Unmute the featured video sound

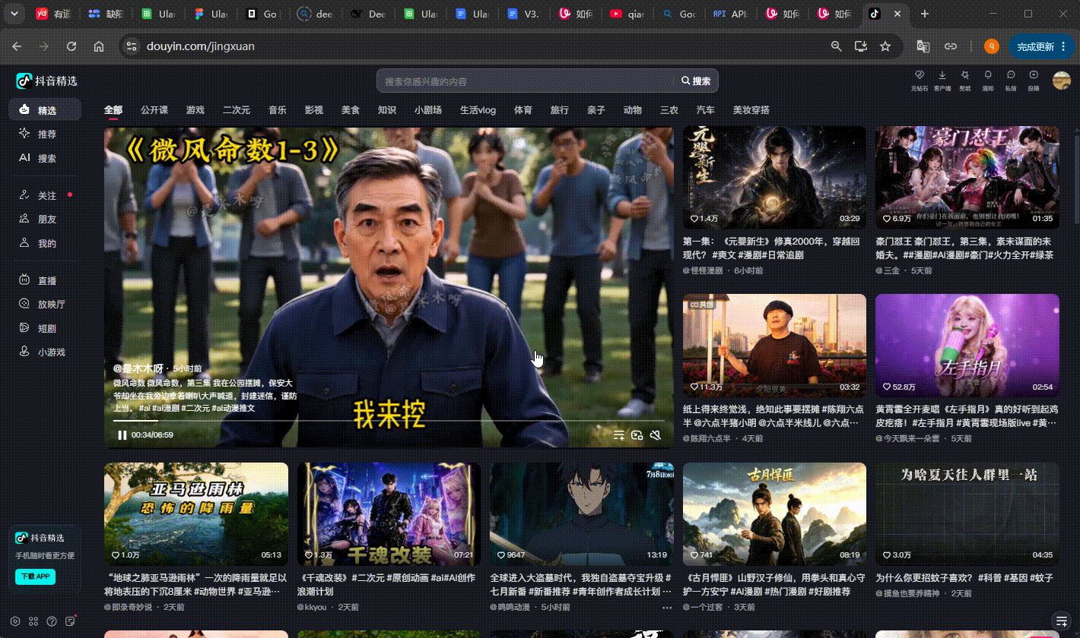click(656, 435)
